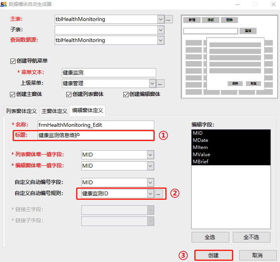The image size is (280, 262).
Task: Close the 数据模块自动生成器 window
Action: [274, 4]
